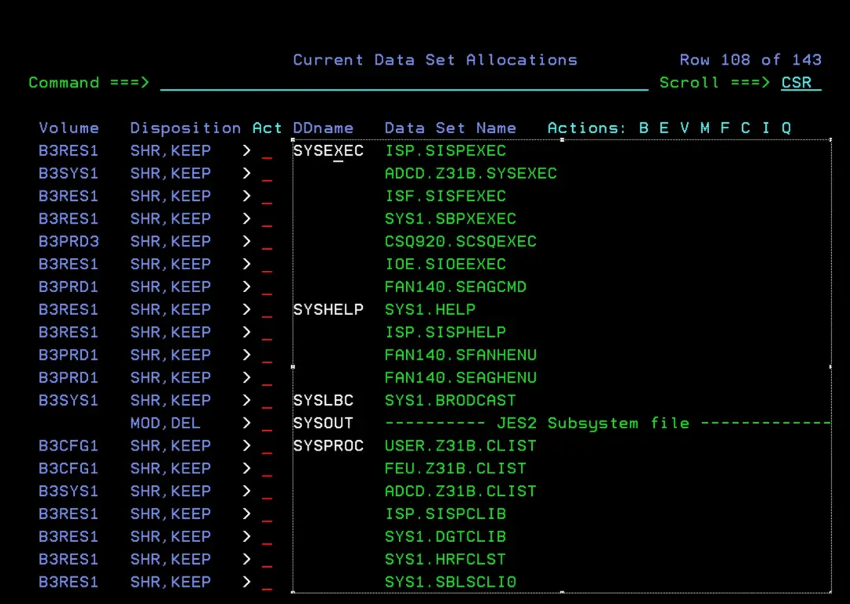
Task: Click the Act field for ADCD.Z31B.SYSEXEC row
Action: point(267,175)
